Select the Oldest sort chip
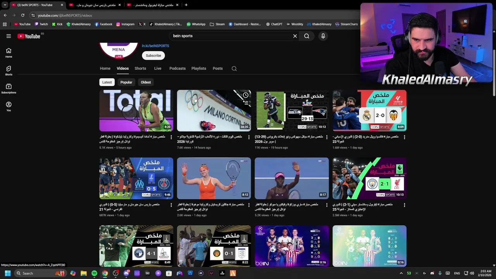496x279 pixels. (146, 82)
